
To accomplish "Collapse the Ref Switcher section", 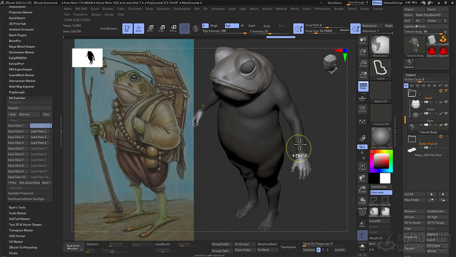I will point(17,98).
